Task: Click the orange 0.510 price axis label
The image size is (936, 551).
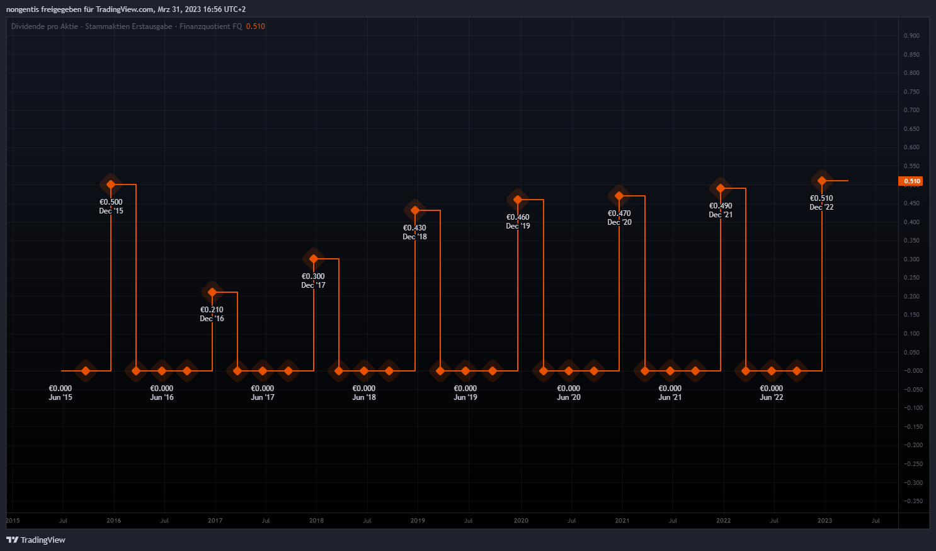Action: click(x=911, y=181)
